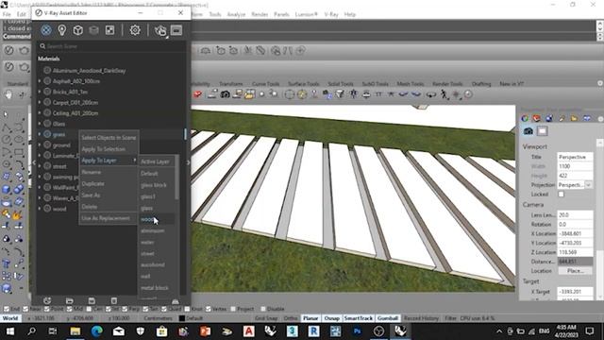Click the Place... location button
Screen dimensions: 604x340
pyautogui.click(x=575, y=271)
